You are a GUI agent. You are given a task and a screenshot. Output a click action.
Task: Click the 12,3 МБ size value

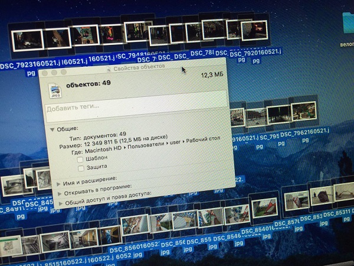click(x=212, y=74)
